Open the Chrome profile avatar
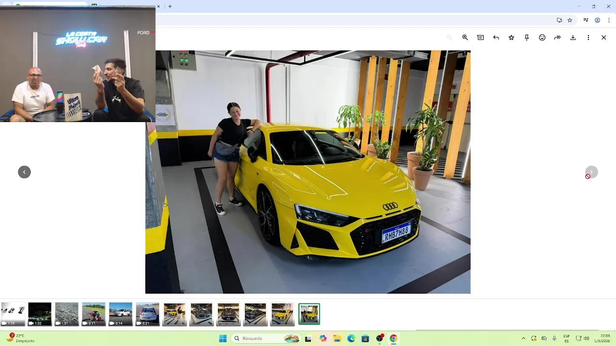616x346 pixels. coord(597,20)
